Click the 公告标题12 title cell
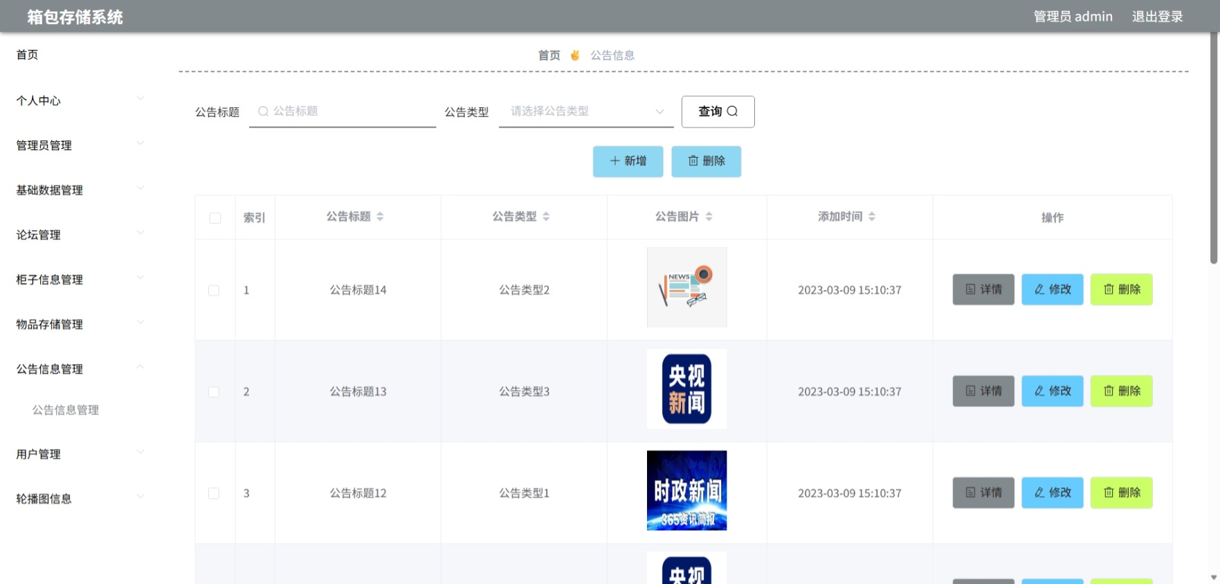Viewport: 1220px width, 584px height. 358,493
